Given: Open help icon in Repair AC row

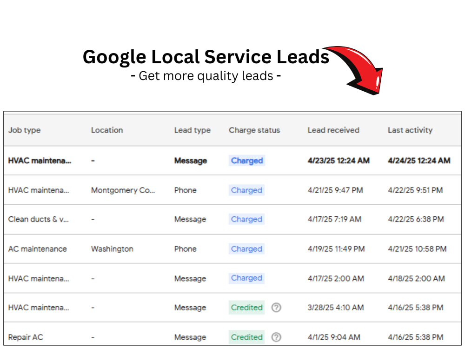Looking at the screenshot, I should point(276,337).
